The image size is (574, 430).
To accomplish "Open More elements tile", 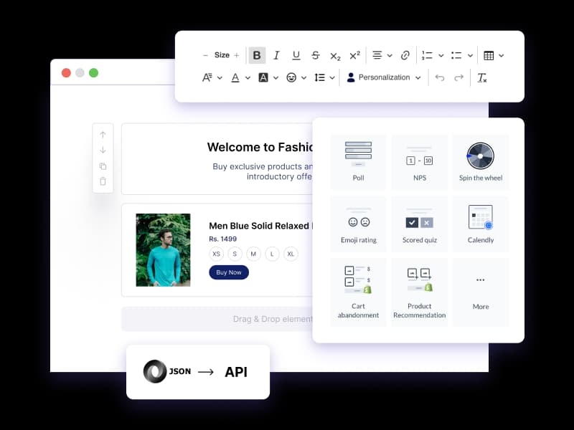I will pyautogui.click(x=481, y=292).
